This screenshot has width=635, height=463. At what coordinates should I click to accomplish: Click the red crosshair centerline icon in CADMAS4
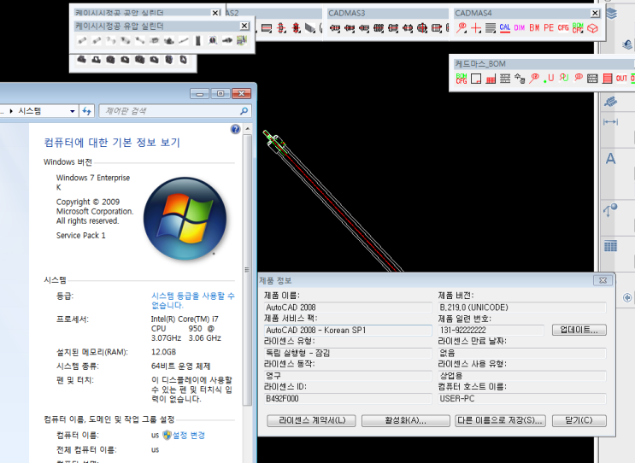click(x=476, y=28)
